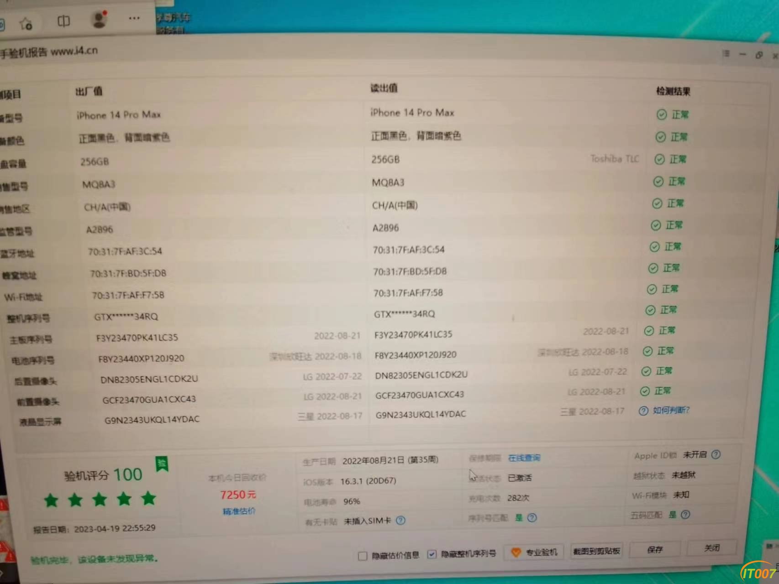Click the Toshiba TLC storage label
The image size is (779, 584).
(615, 159)
